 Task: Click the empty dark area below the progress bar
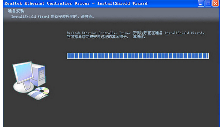[x=137, y=91]
